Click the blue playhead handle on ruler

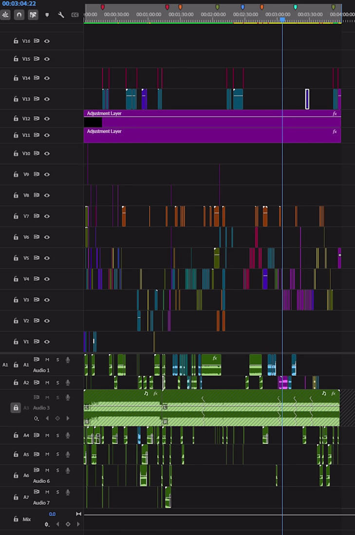(282, 20)
